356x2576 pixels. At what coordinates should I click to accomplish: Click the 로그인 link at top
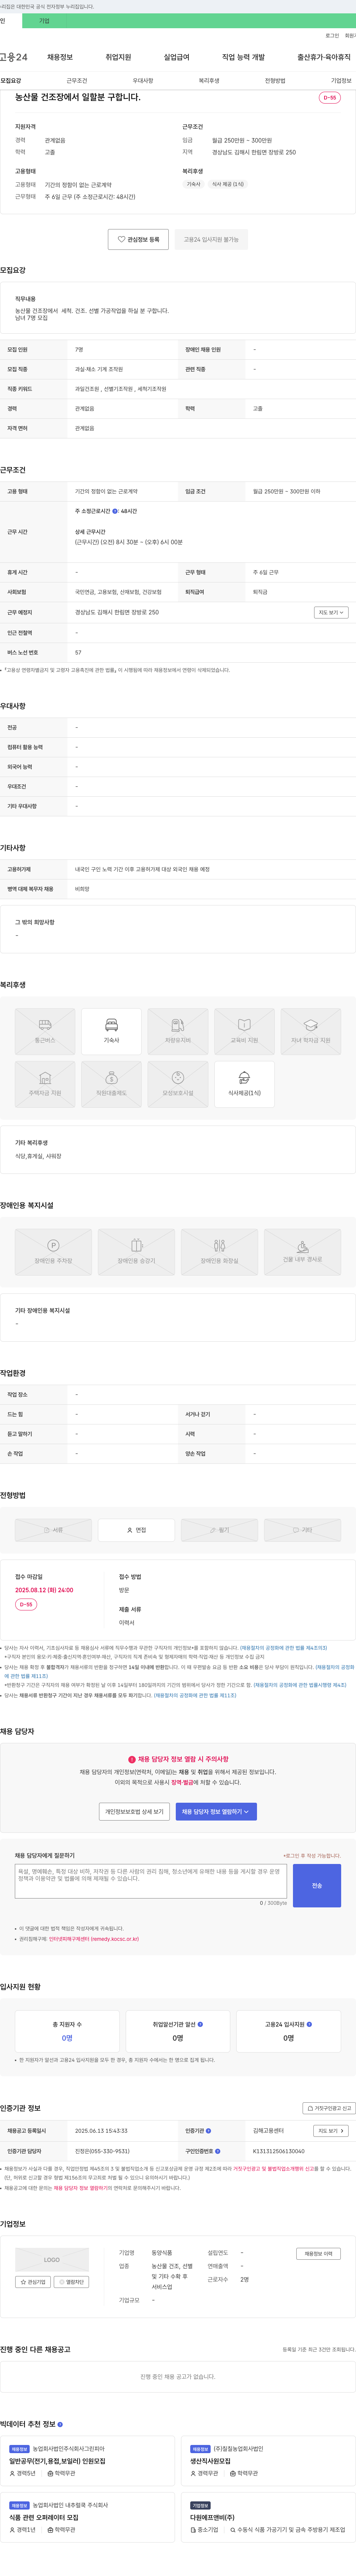click(x=332, y=36)
